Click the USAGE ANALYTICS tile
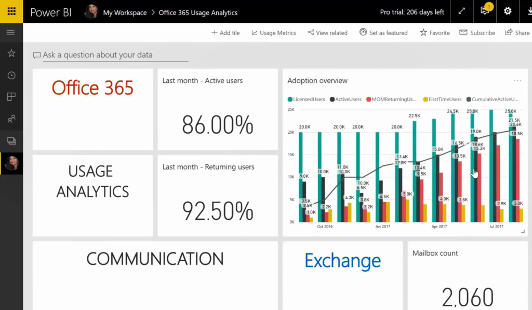Viewport: 532px width, 310px height. point(92,195)
